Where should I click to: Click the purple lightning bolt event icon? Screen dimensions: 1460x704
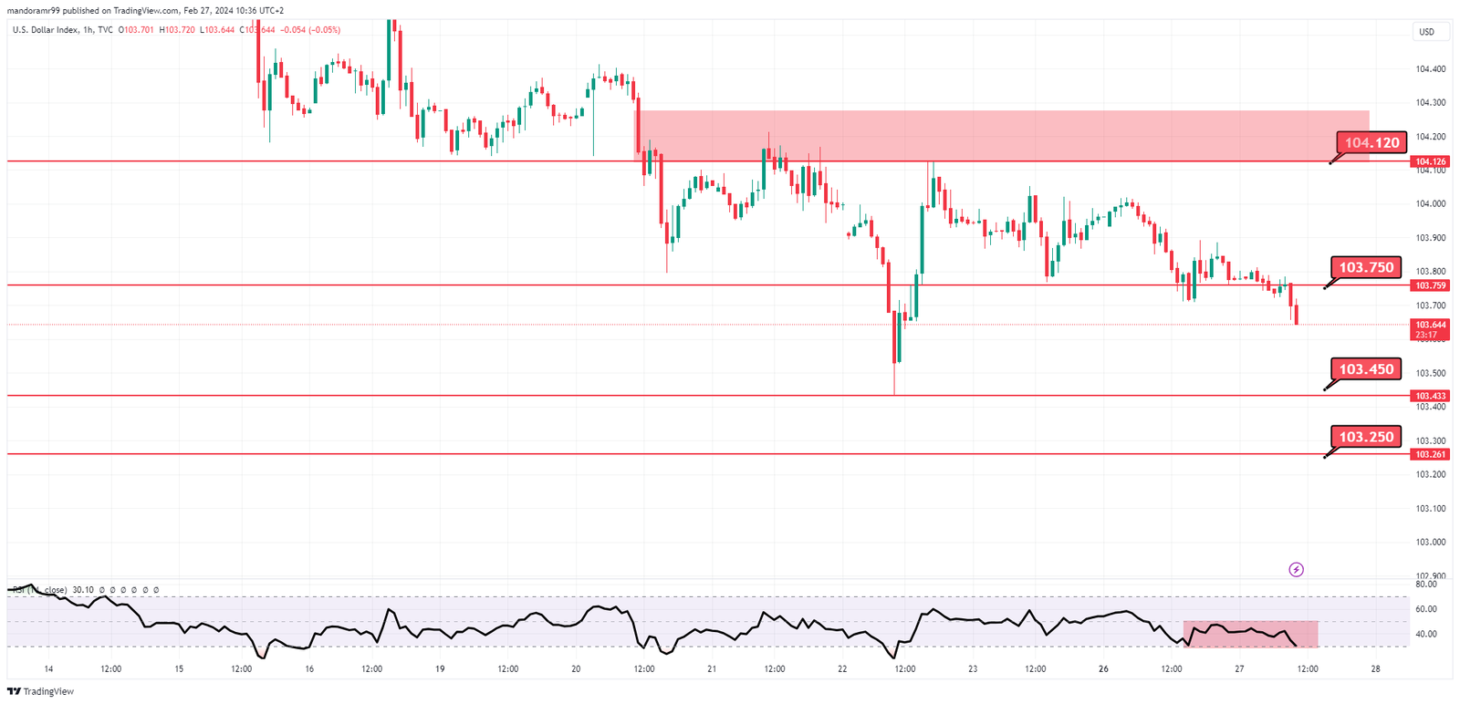click(x=1296, y=570)
